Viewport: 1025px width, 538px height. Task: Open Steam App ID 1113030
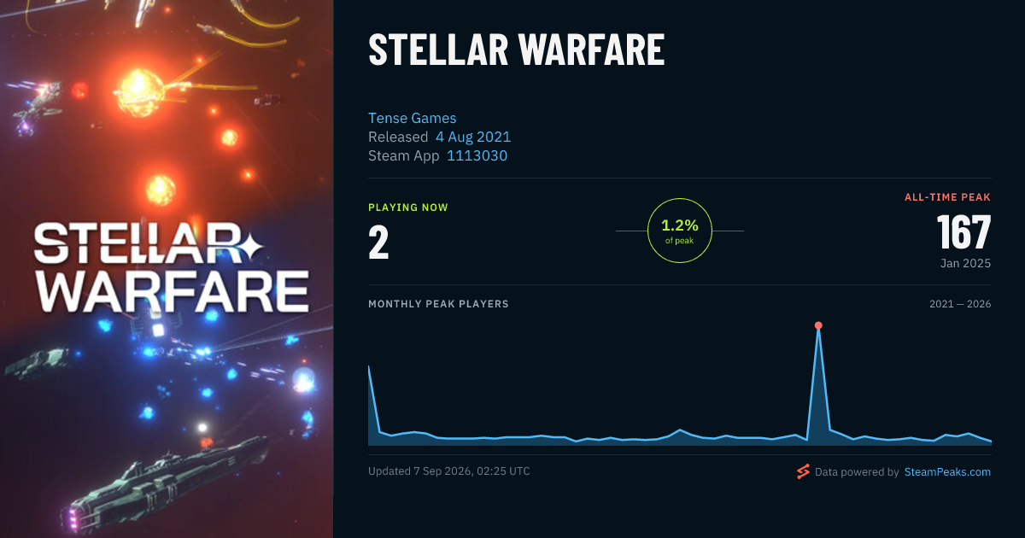click(x=477, y=155)
